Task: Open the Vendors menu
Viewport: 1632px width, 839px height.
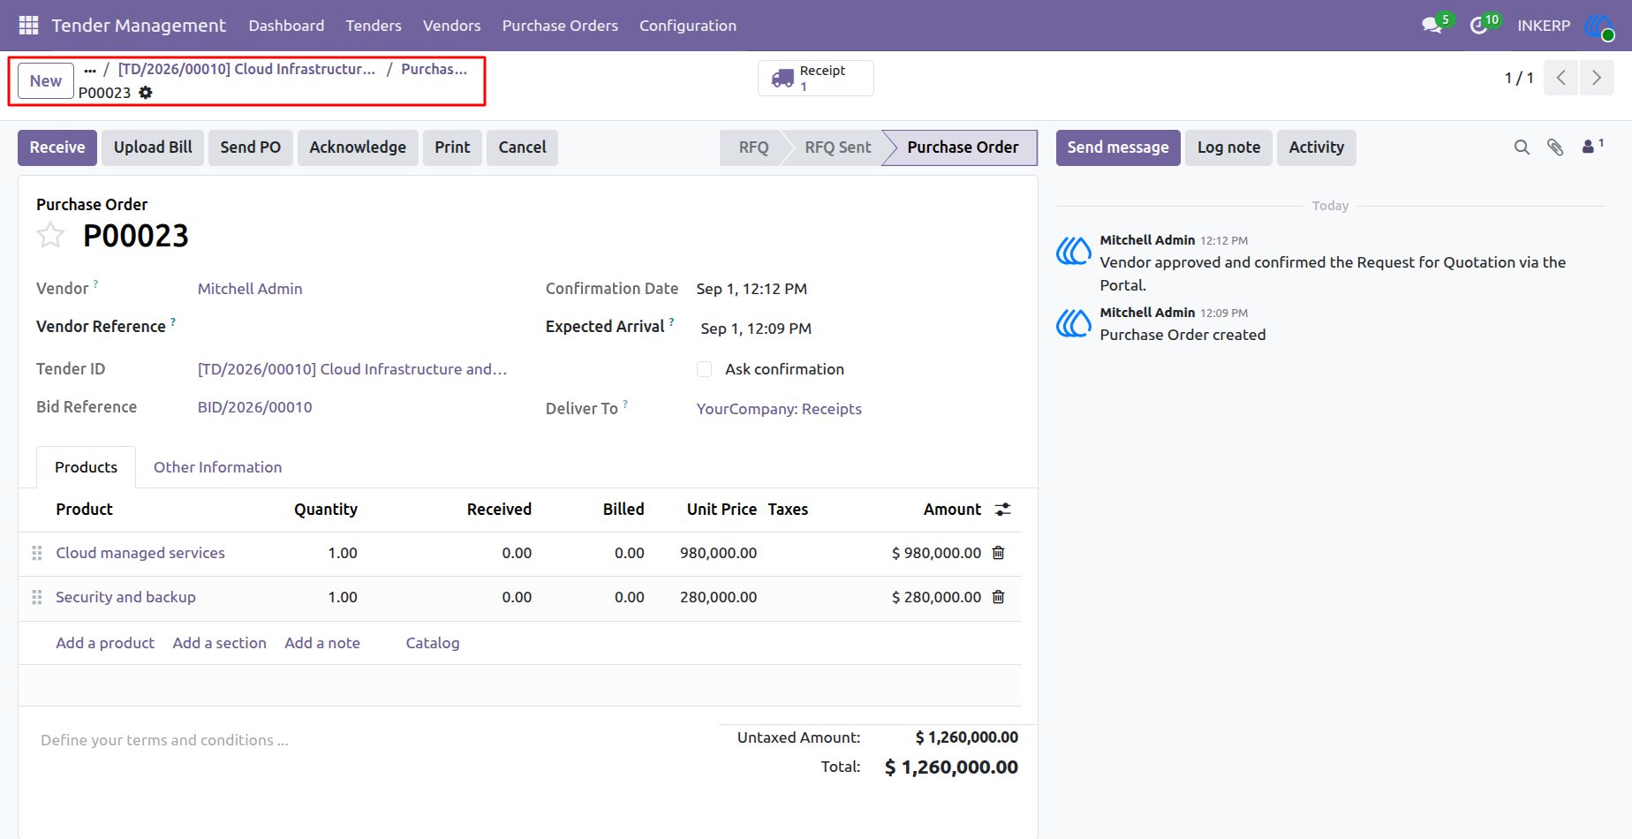Action: pos(452,26)
